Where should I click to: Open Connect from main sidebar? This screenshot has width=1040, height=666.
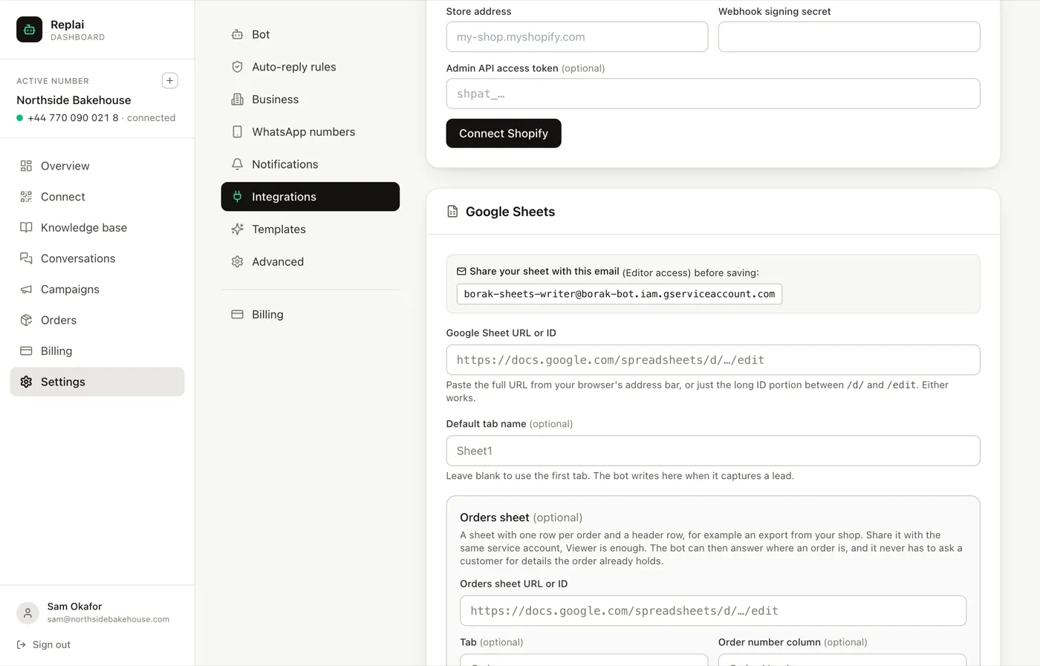[x=97, y=197]
